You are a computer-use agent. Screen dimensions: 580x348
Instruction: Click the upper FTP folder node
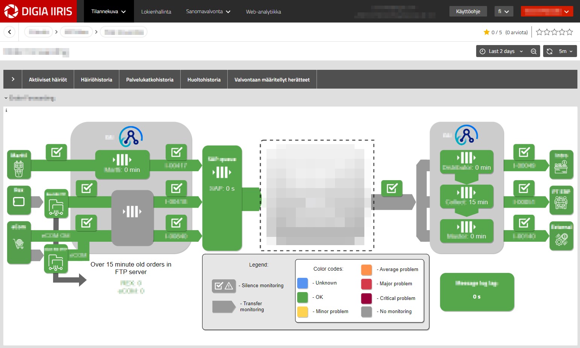(x=56, y=204)
